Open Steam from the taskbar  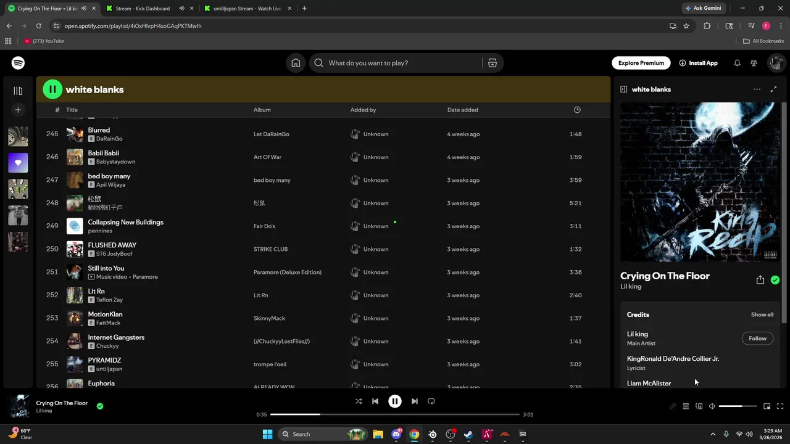[468, 434]
